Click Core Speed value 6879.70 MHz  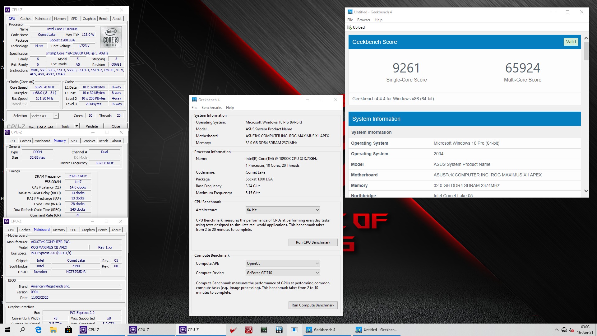pos(44,87)
